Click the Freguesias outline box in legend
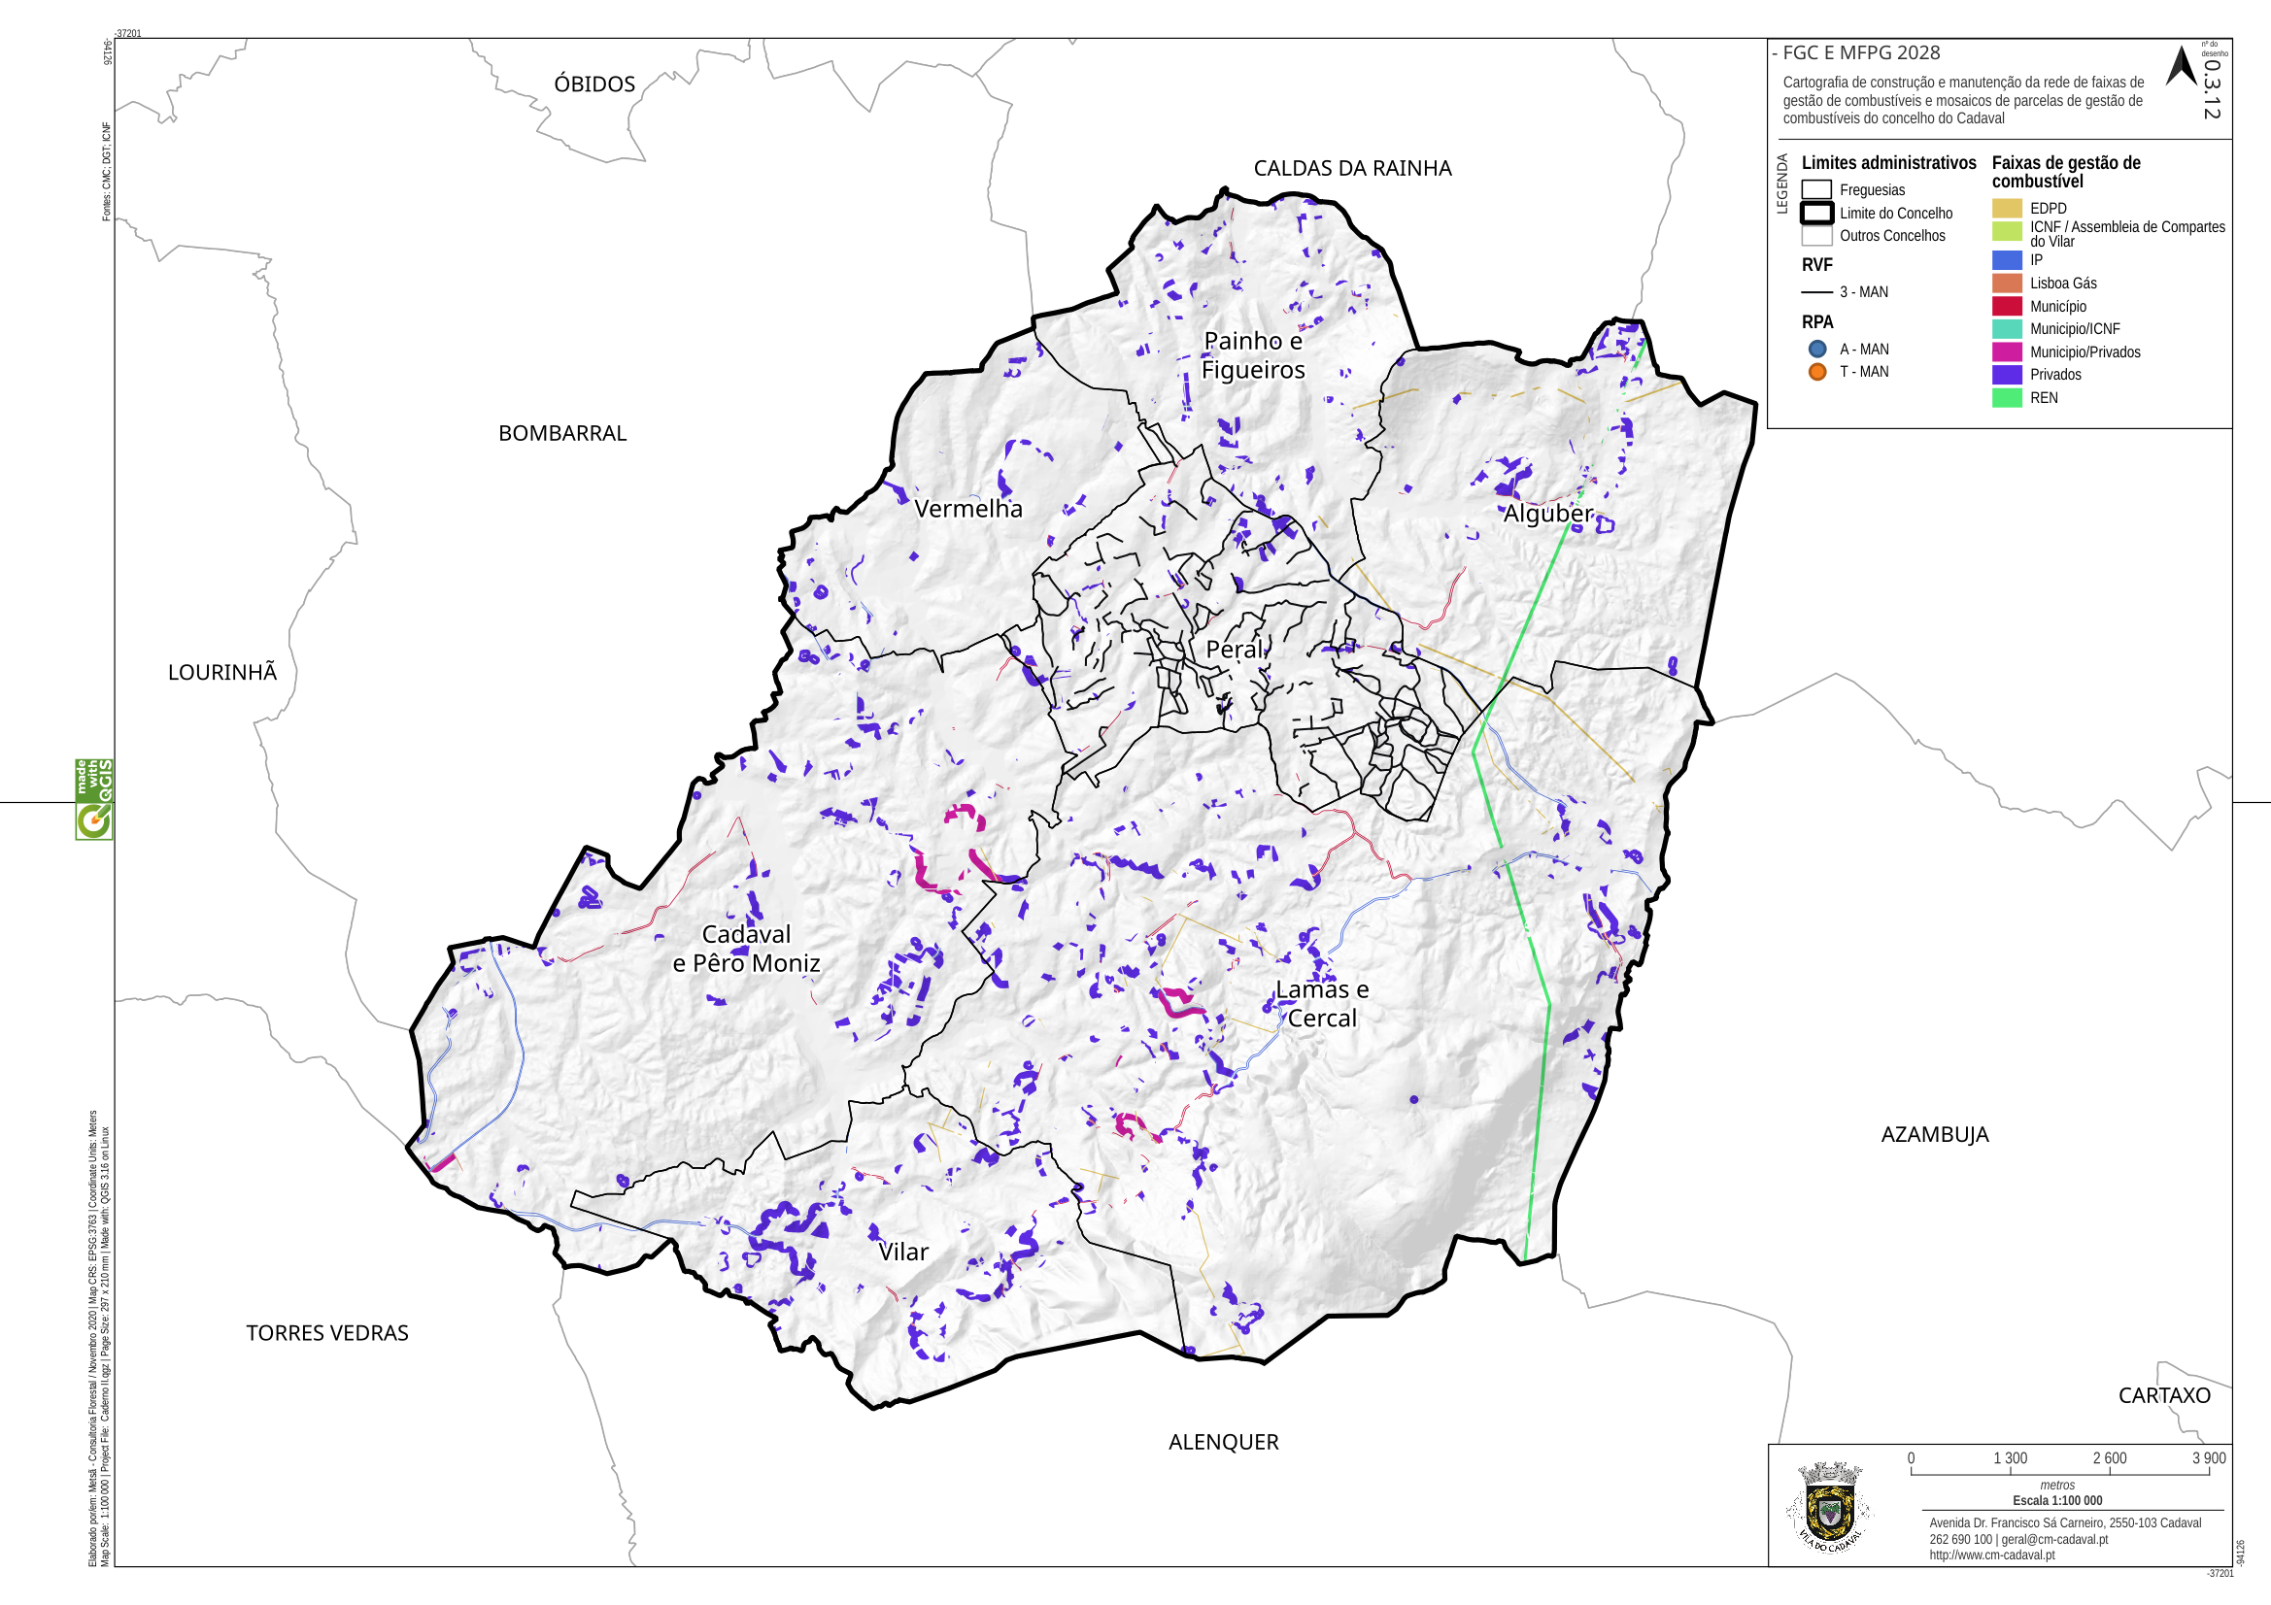The width and height of the screenshot is (2271, 1605). (1816, 190)
